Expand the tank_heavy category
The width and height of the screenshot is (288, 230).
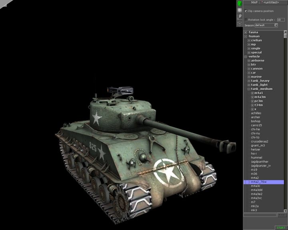tap(249, 81)
